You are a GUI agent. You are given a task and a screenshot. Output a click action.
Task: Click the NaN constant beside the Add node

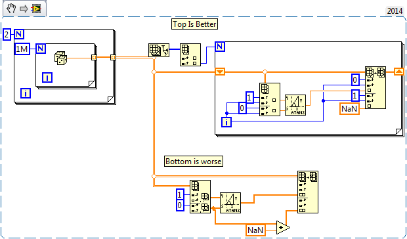pos(255,230)
